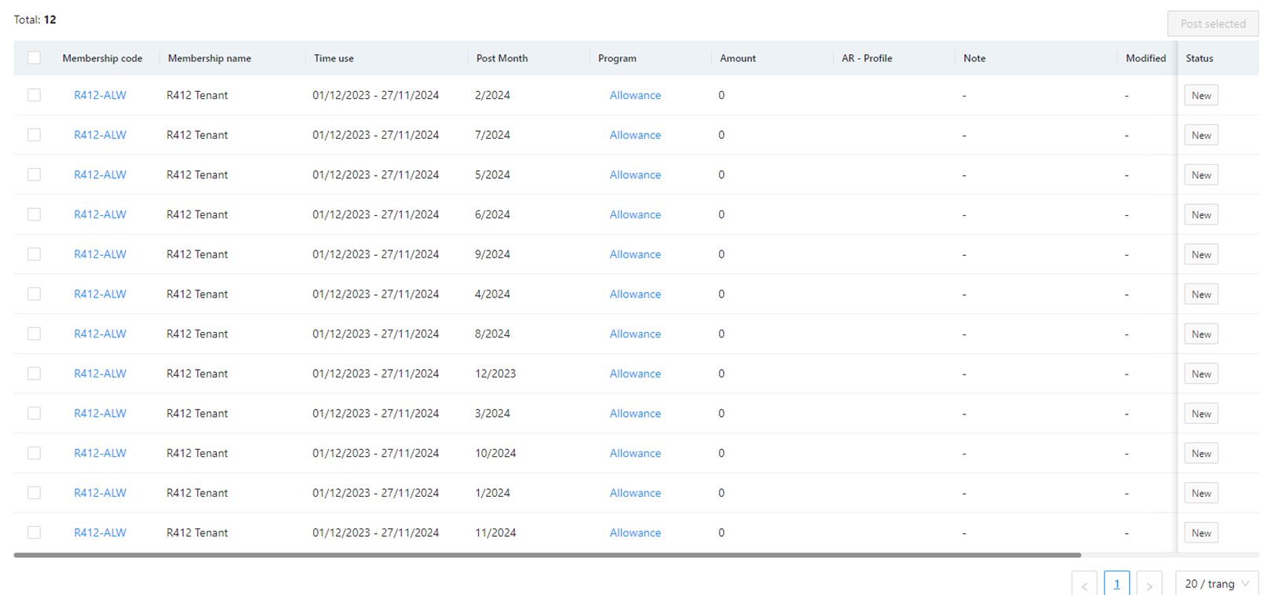Open the 20 / trang page size dropdown
Viewport: 1264px width, 595px height.
(x=1216, y=584)
